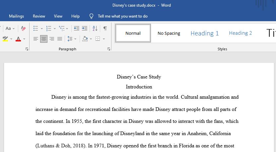This screenshot has width=276, height=152.
Task: Click the Change Case Aa button
Action: [x=8, y=28]
